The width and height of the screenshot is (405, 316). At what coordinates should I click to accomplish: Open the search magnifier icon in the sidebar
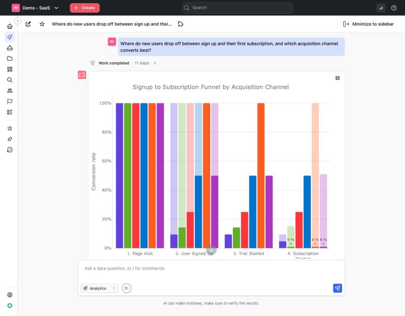tap(10, 80)
